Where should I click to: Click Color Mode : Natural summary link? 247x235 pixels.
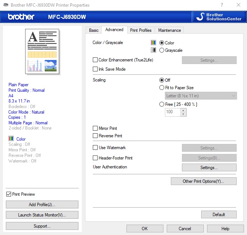26,112
